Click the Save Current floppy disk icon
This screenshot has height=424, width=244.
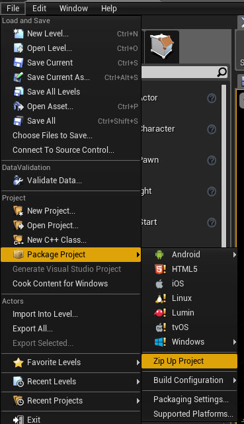click(19, 62)
